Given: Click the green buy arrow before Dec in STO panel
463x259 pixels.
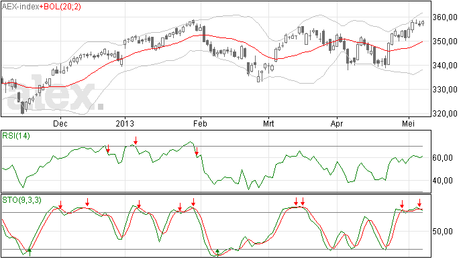Looking at the screenshot, I should (x=30, y=252).
